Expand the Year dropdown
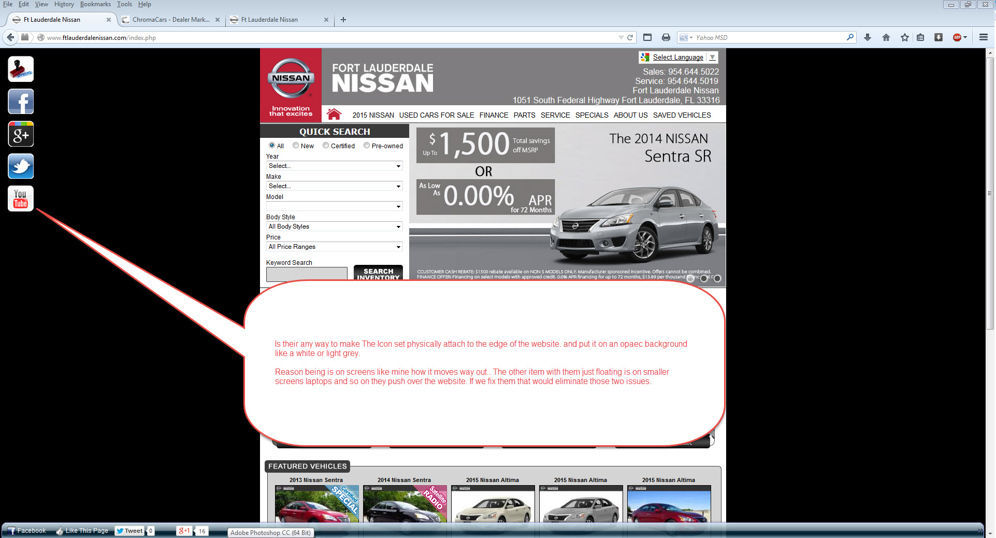The image size is (996, 538). [x=334, y=166]
